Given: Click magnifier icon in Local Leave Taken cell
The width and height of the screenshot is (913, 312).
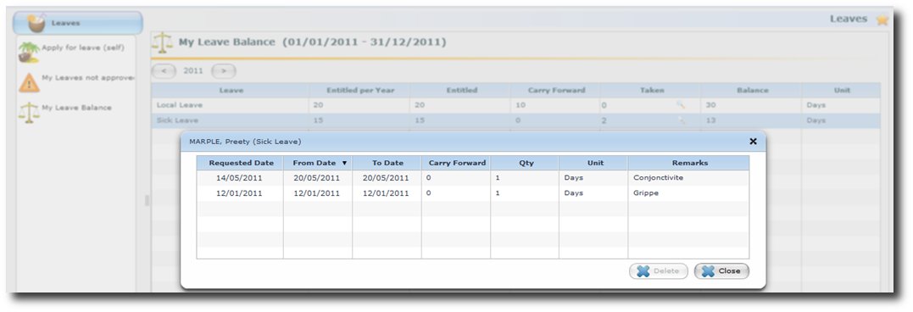Looking at the screenshot, I should [x=680, y=105].
